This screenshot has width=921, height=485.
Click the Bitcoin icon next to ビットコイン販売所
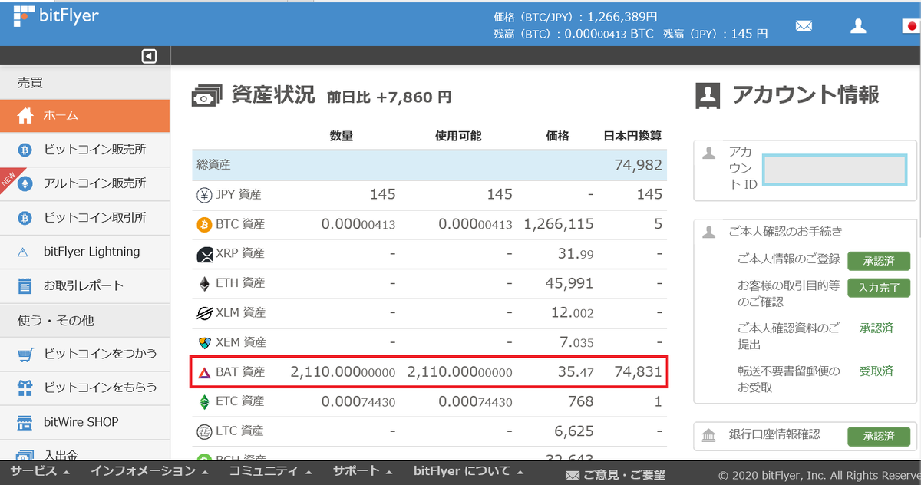pyautogui.click(x=25, y=150)
